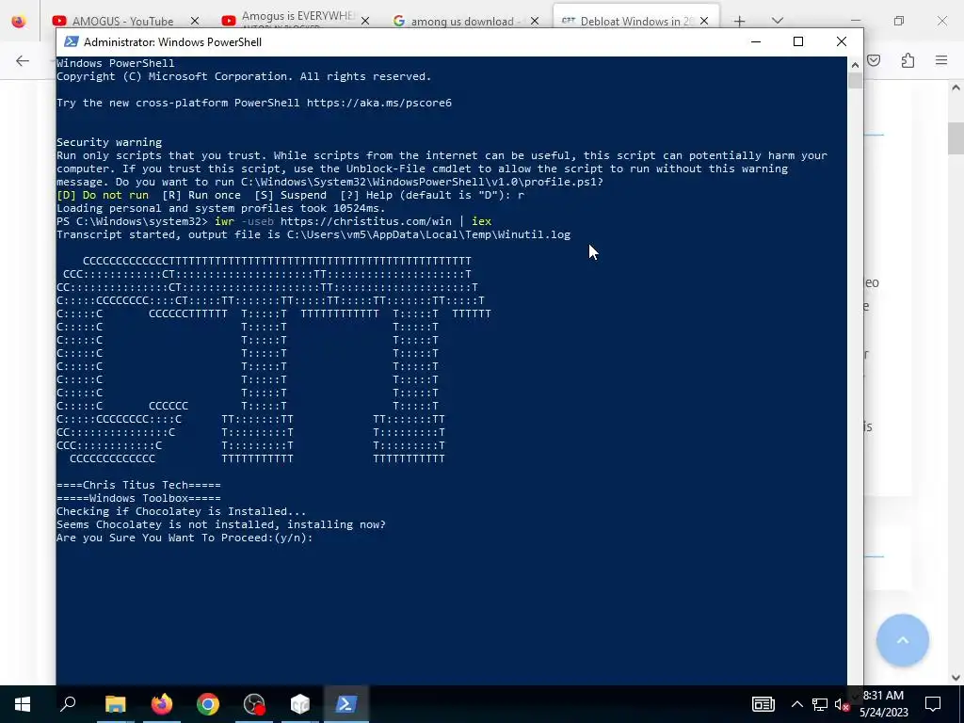Click the scroll-to-top round button
The width and height of the screenshot is (964, 723).
pos(903,640)
